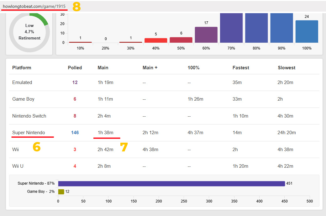This screenshot has height=216, width=326.
Task: Click the Super Nintendo polled count 146
Action: coord(75,133)
